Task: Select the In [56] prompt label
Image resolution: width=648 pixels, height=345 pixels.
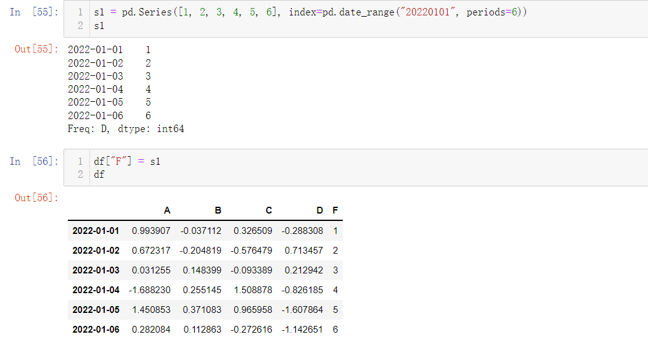Action: click(x=35, y=161)
